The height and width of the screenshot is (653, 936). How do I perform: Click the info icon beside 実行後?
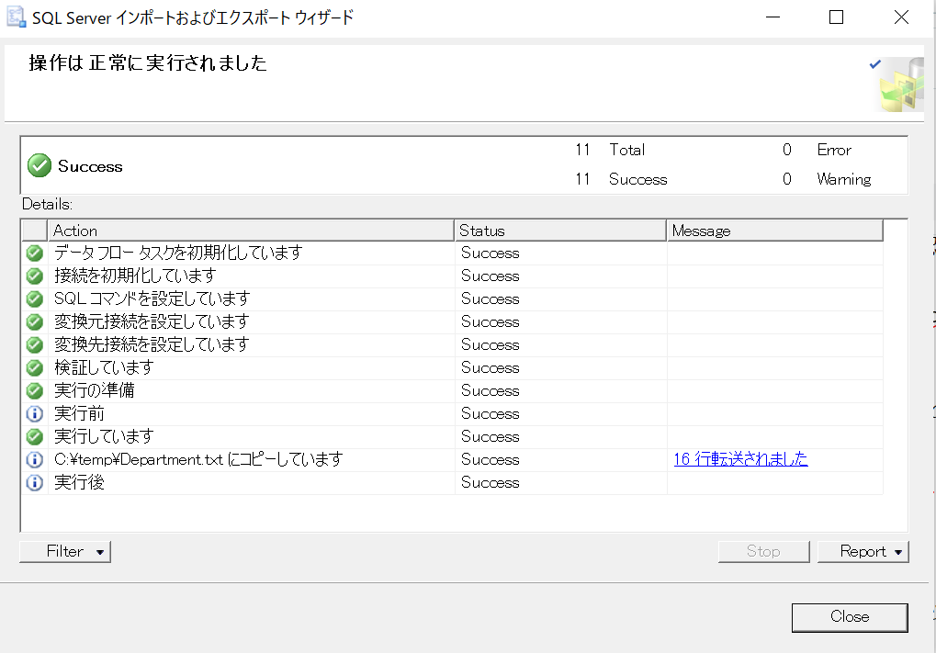(34, 482)
